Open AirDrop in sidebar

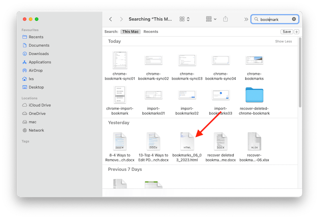tap(35, 70)
